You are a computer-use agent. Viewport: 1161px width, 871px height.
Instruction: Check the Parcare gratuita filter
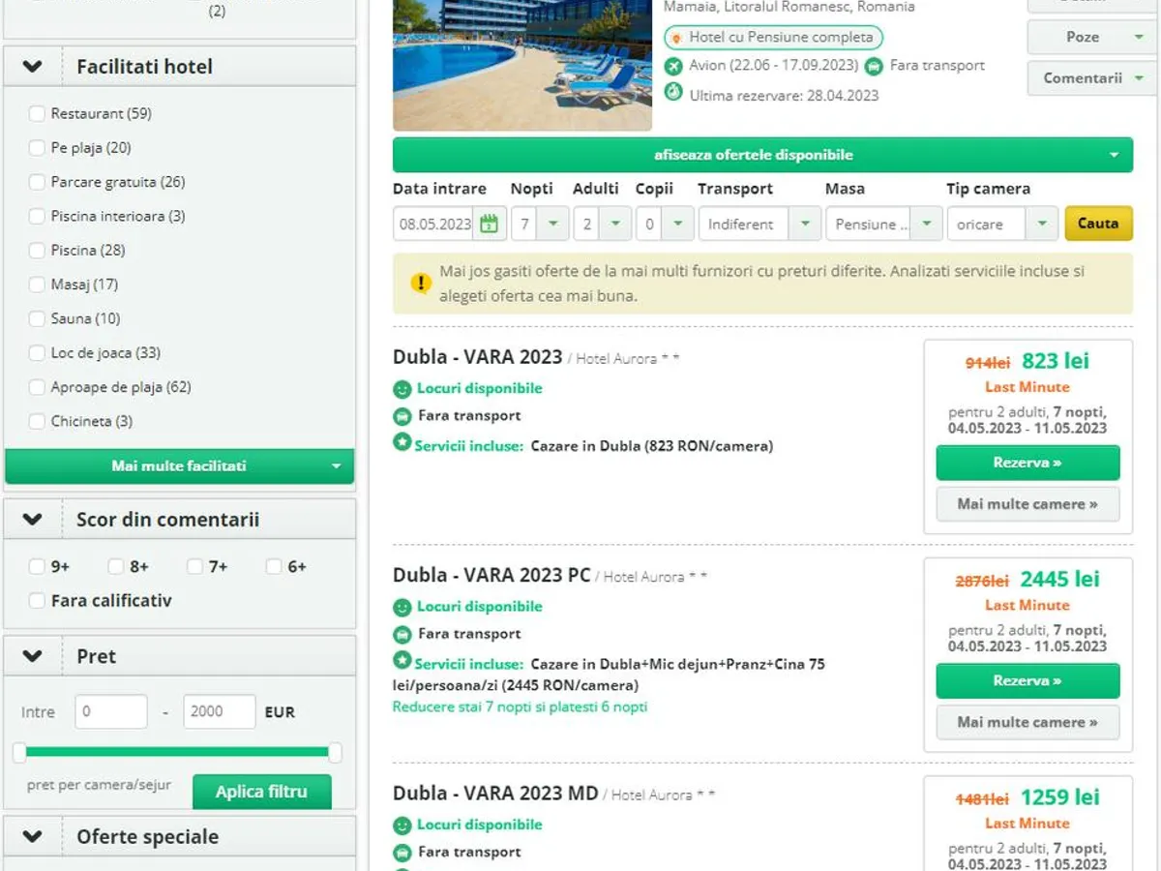(x=37, y=182)
